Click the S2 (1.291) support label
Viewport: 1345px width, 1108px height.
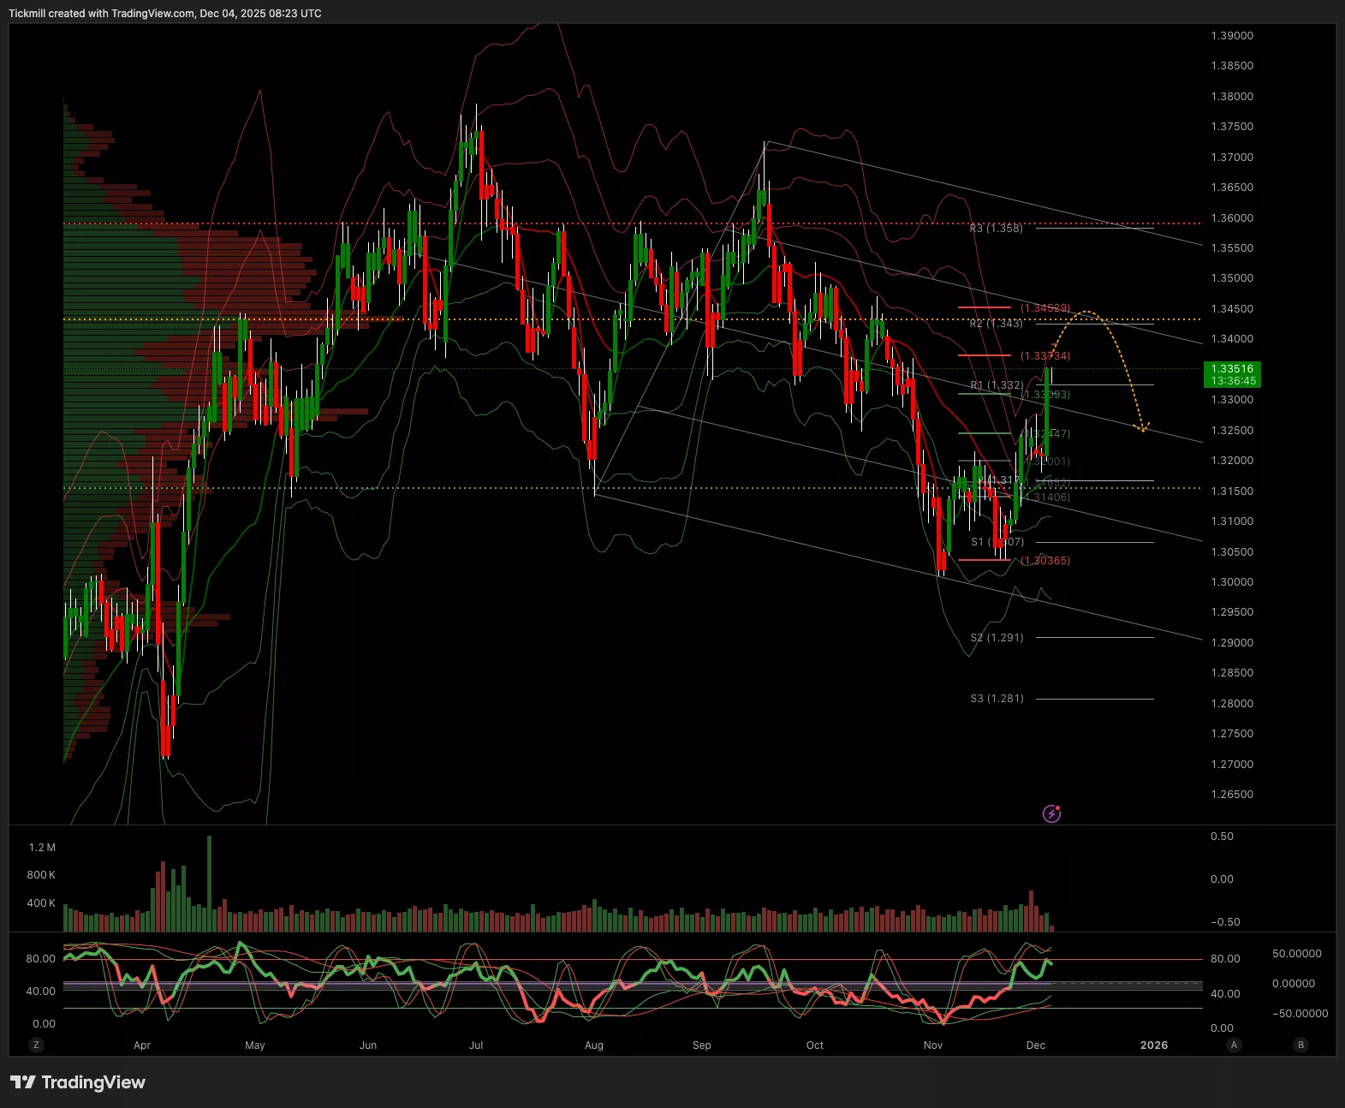(997, 638)
